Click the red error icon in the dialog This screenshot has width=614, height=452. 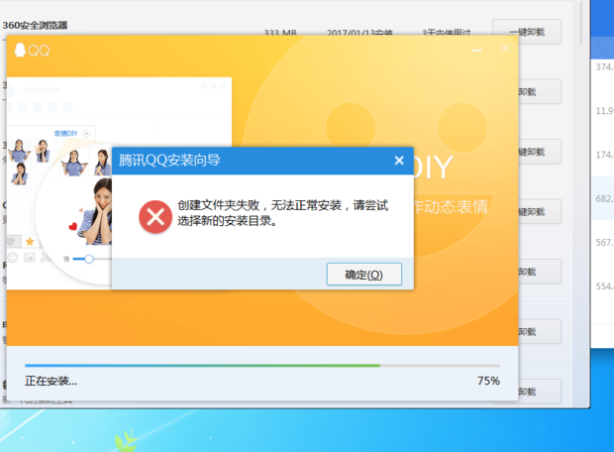click(x=155, y=217)
